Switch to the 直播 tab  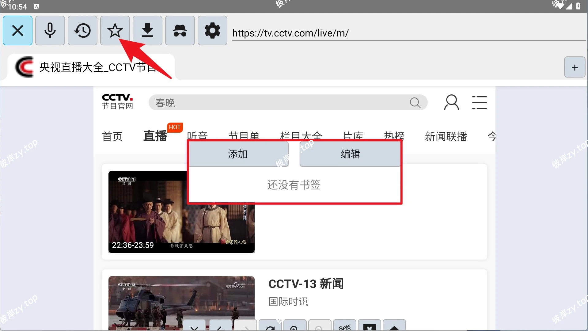155,137
